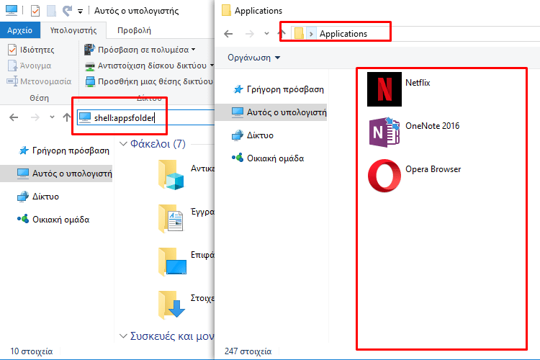Open the Επιφάνεια desktop folder icon
Viewport: 540px width, 360px height.
click(172, 261)
